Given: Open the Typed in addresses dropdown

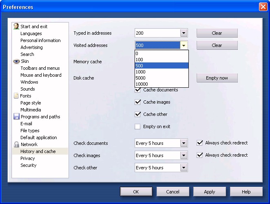Looking at the screenshot, I should point(184,33).
